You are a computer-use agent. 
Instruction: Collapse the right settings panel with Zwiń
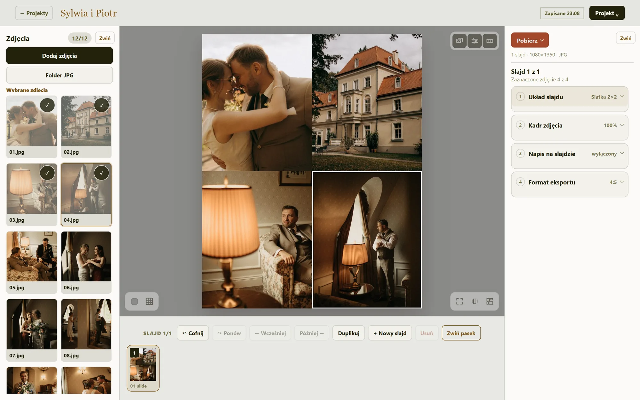(626, 38)
